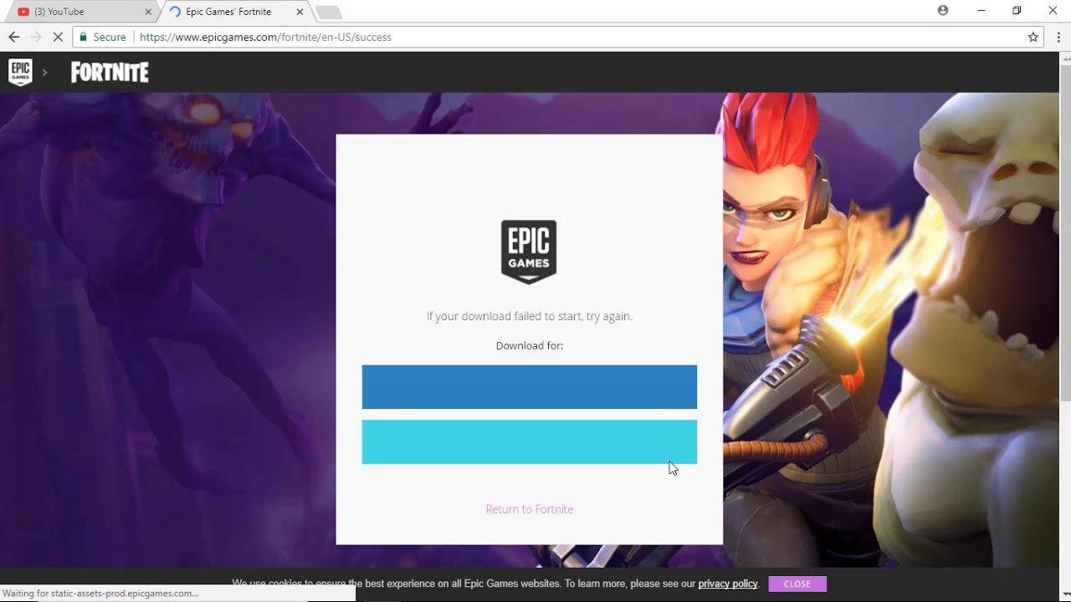Open the Fortnite logo link in header
This screenshot has width=1071, height=602.
tap(110, 73)
